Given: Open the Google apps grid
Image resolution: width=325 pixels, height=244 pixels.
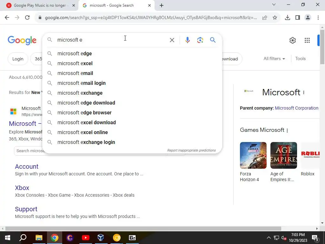Looking at the screenshot, I should click(307, 40).
